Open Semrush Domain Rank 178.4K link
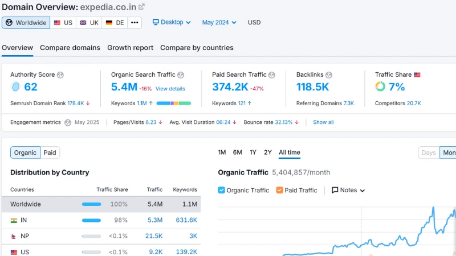The image size is (456, 256). pos(75,104)
